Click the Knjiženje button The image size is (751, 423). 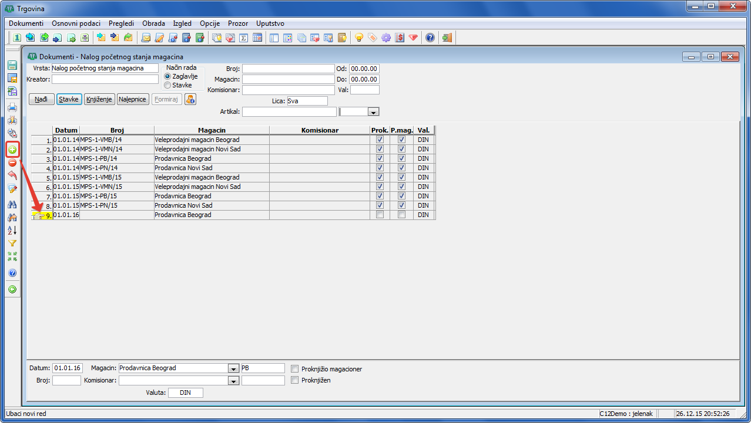(99, 99)
